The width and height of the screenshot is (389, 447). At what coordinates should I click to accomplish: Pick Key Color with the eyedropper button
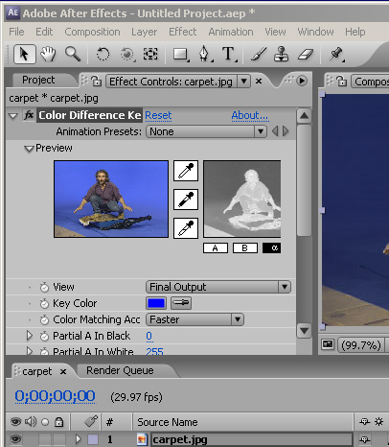click(x=181, y=303)
